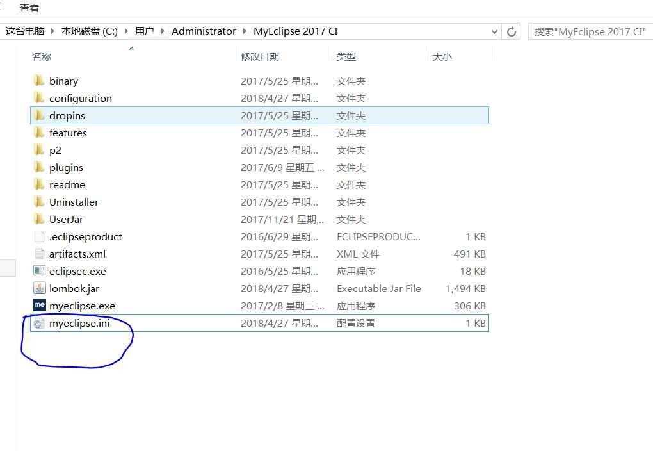Expand the 用户 breadcrumb arrow
Viewport: 653px width, 451px height.
163,31
